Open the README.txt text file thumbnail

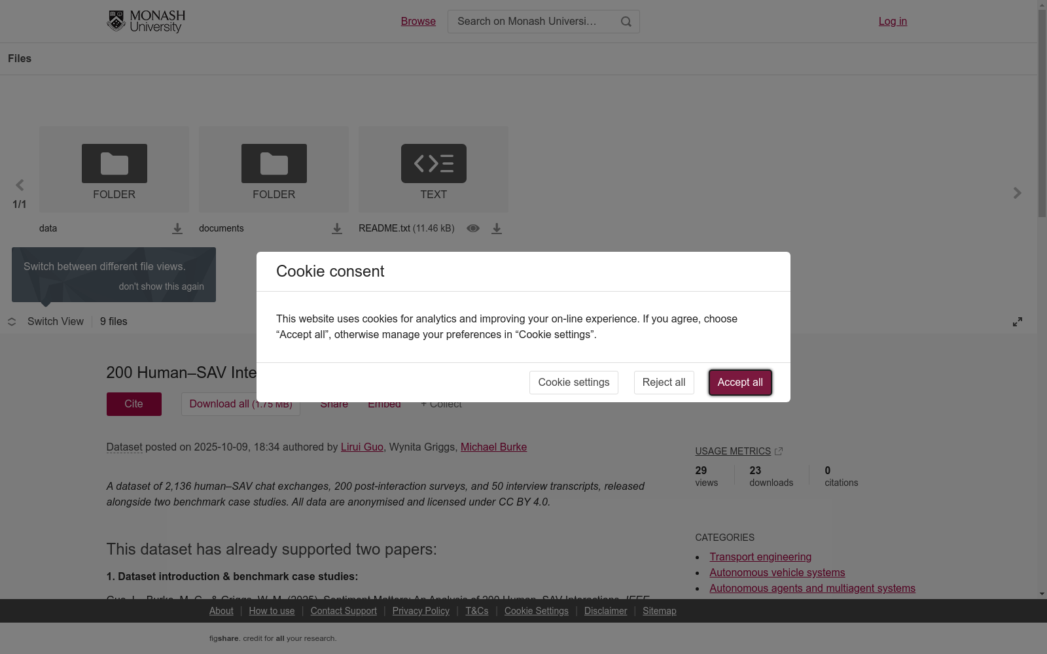pyautogui.click(x=433, y=169)
